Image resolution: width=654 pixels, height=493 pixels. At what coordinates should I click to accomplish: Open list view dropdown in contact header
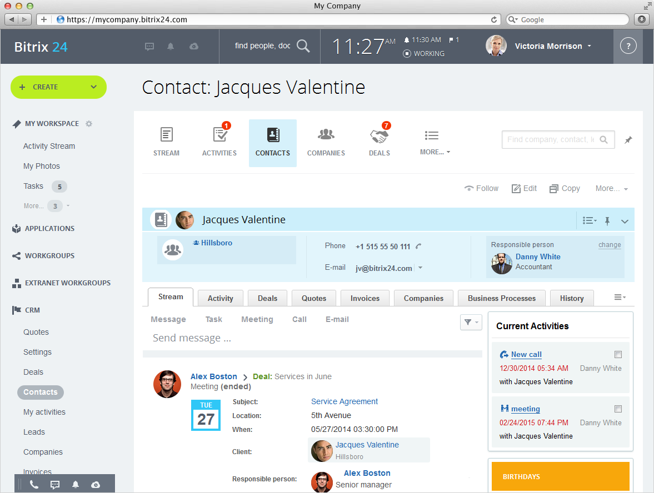point(590,220)
